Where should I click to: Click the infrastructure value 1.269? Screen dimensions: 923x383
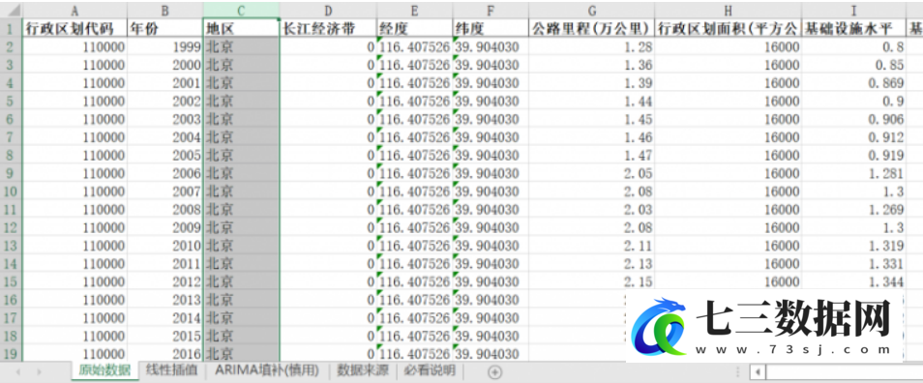[853, 210]
